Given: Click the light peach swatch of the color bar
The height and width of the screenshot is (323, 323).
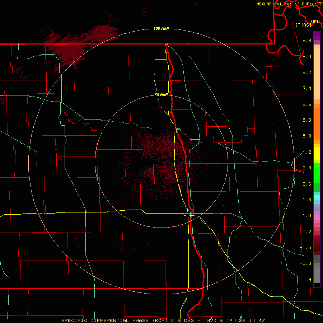Looking at the screenshot, I should [317, 74].
